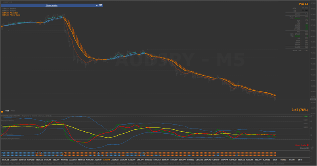The image size is (317, 166).
Task: Switch chart to NZDJPY symbol
Action: tap(258, 160)
